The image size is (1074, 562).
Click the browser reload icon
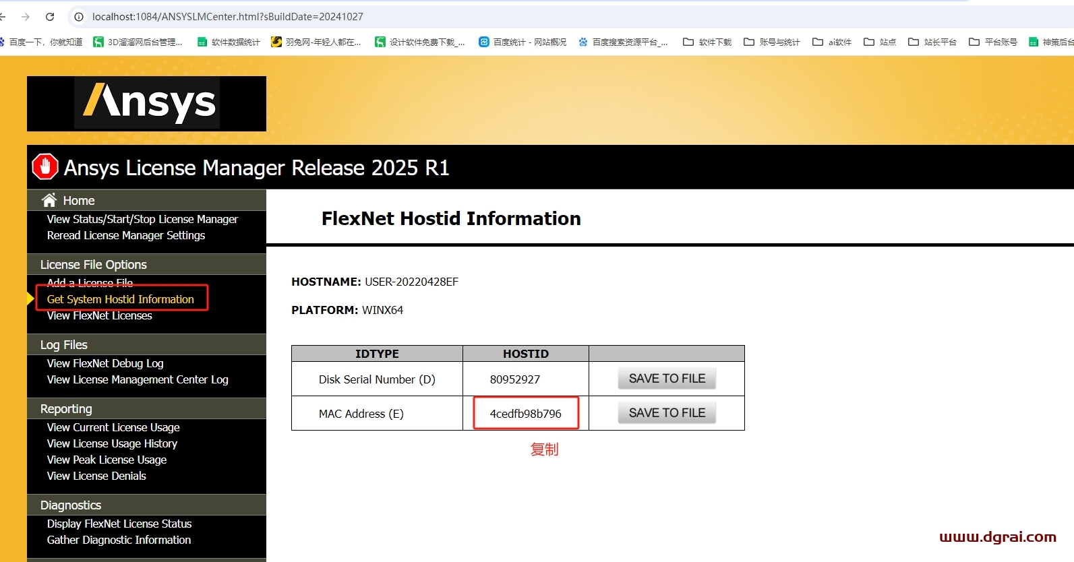[x=50, y=17]
